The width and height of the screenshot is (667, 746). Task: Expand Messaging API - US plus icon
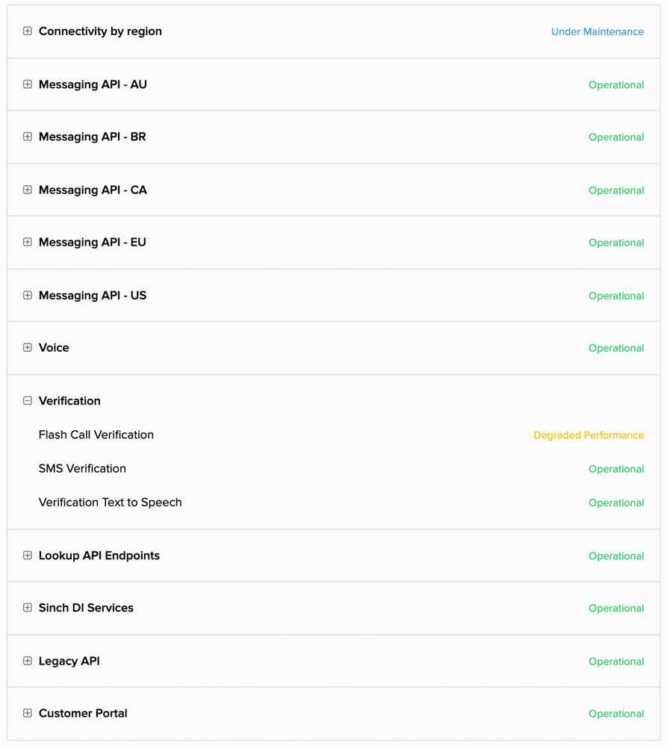click(x=28, y=296)
